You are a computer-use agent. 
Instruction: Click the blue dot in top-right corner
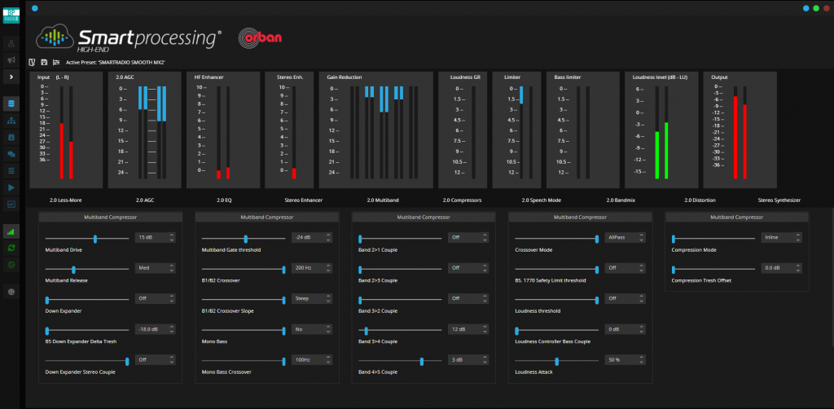[x=805, y=8]
